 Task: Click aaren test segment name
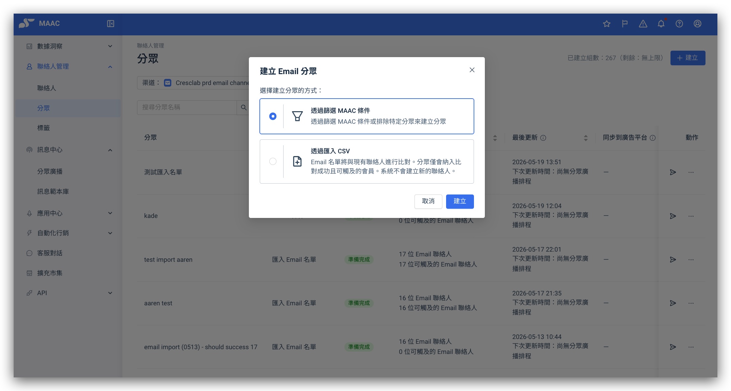[158, 303]
